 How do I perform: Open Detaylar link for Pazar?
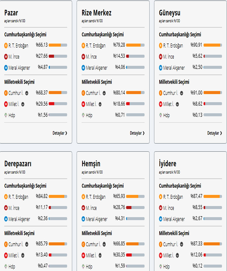(x=60, y=133)
